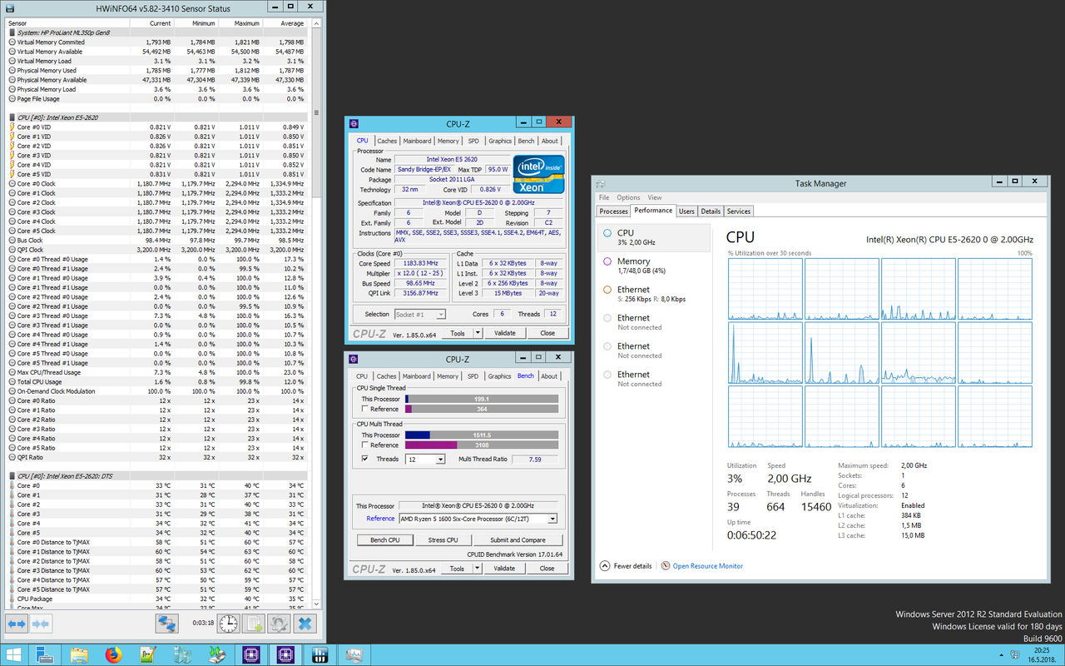
Task: Launch Server Manager from the taskbar
Action: coord(46,655)
